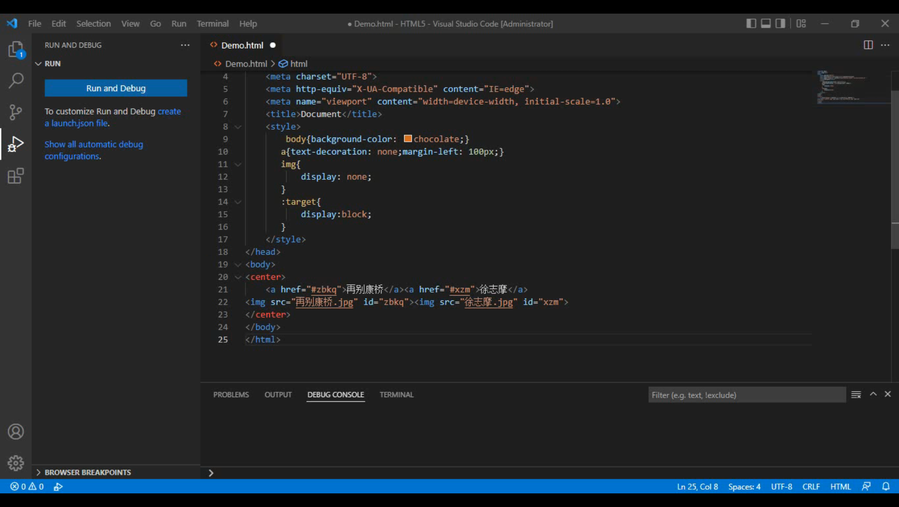Click the debug console filter input
The image size is (899, 507).
click(x=747, y=395)
